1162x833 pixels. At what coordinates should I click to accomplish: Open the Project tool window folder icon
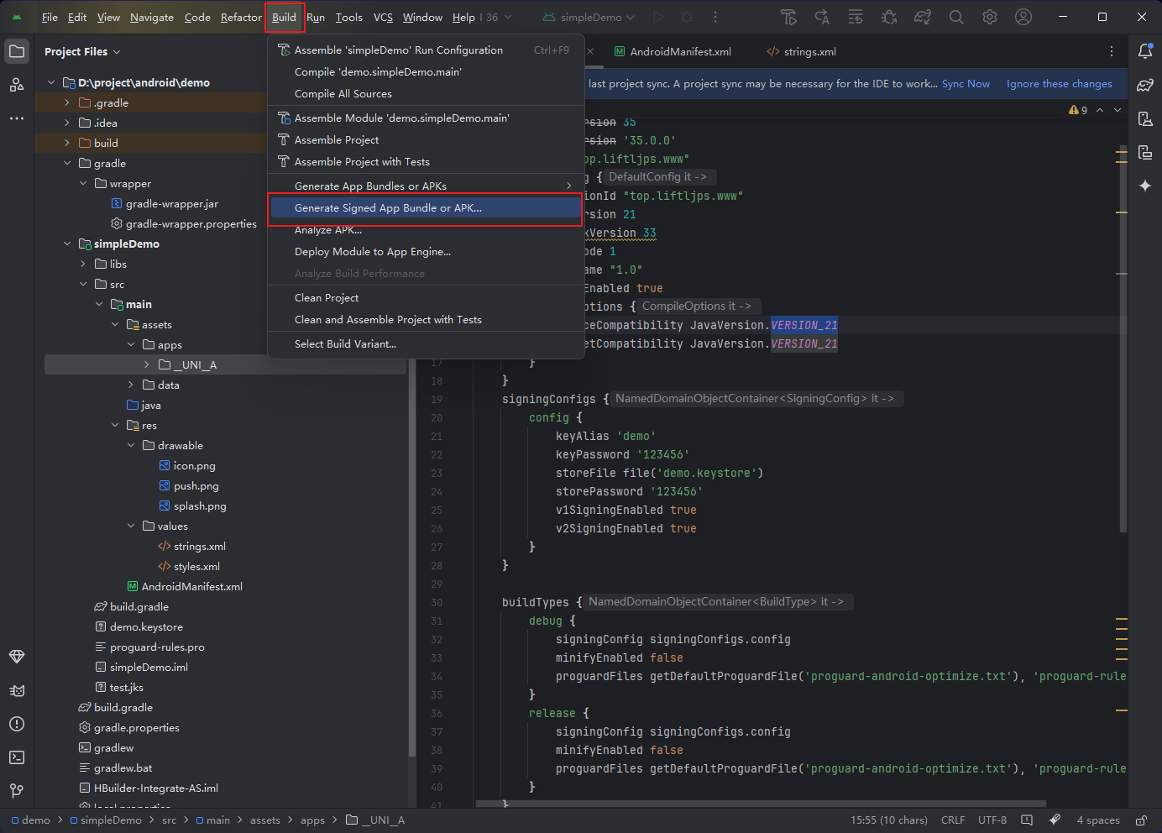tap(17, 51)
